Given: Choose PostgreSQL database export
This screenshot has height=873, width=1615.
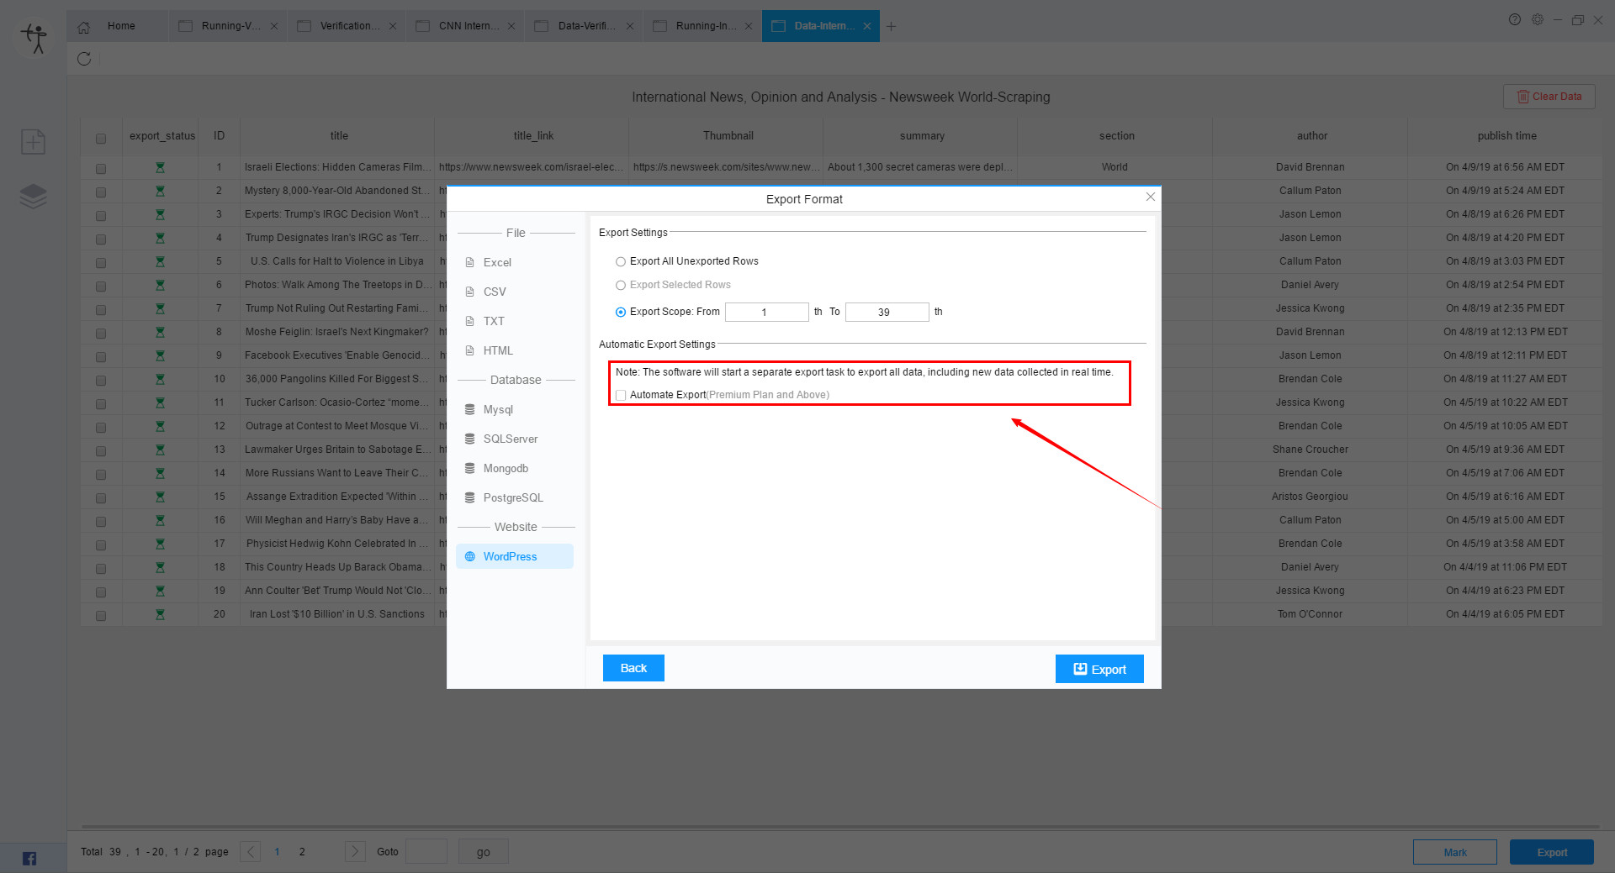Looking at the screenshot, I should pos(515,497).
